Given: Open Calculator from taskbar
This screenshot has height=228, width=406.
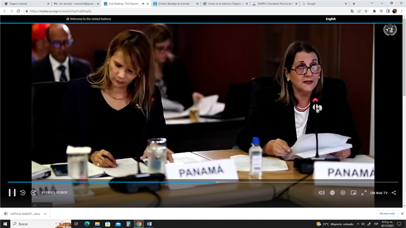Looking at the screenshot, I should pos(129,224).
